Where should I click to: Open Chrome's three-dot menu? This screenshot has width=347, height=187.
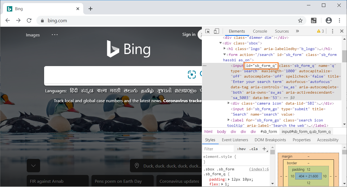coord(340,21)
